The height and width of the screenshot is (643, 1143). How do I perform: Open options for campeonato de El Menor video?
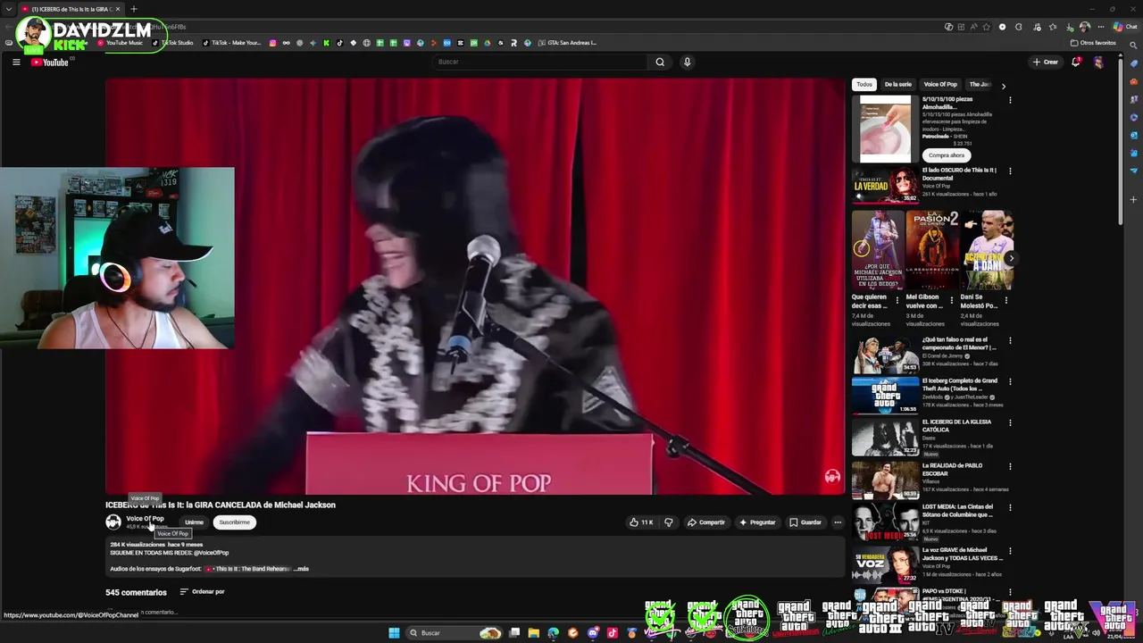(x=1010, y=341)
